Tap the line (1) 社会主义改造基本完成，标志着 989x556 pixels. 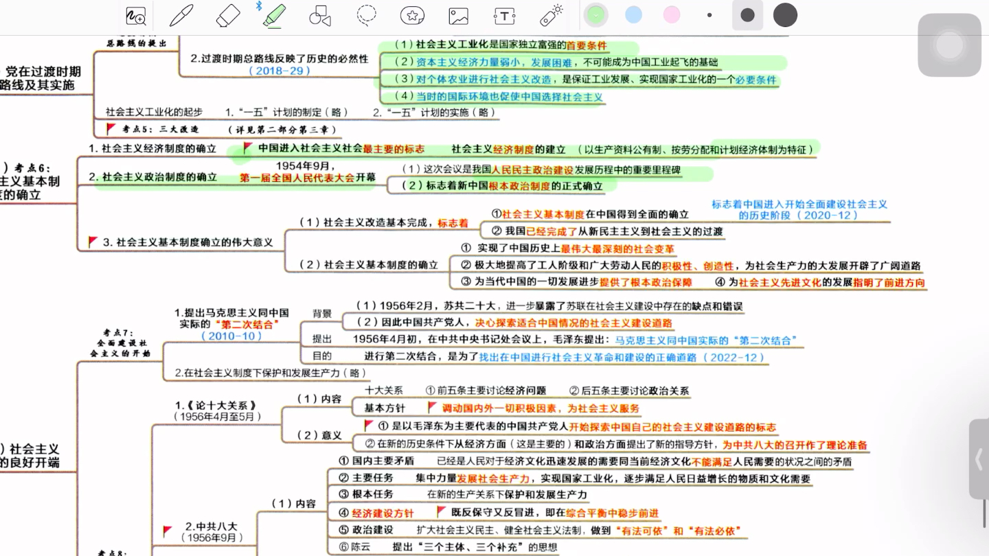pyautogui.click(x=384, y=222)
